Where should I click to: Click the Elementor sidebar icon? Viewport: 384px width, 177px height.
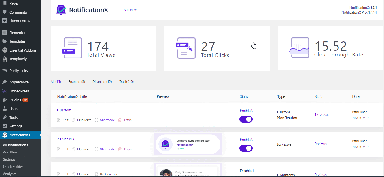[5, 33]
